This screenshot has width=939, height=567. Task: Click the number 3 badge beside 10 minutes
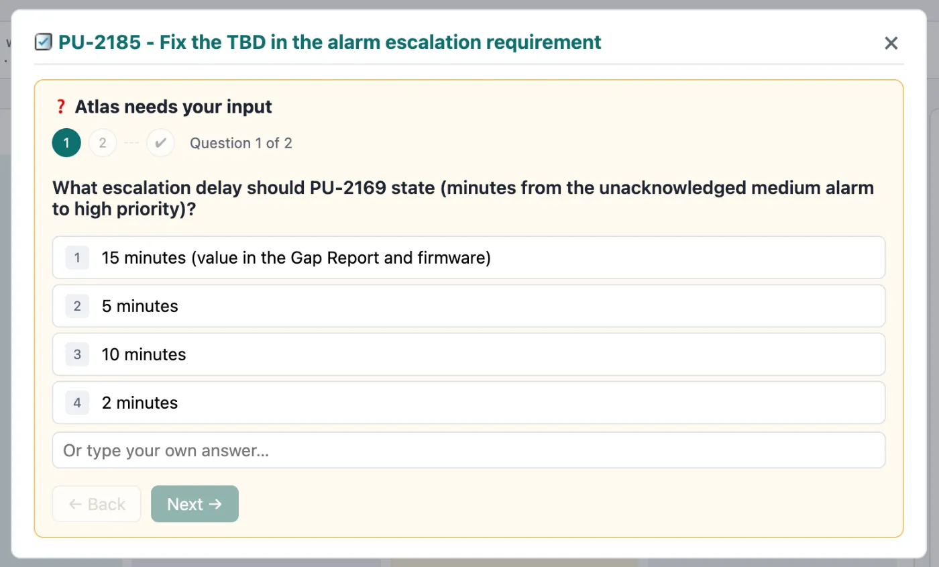click(x=77, y=354)
